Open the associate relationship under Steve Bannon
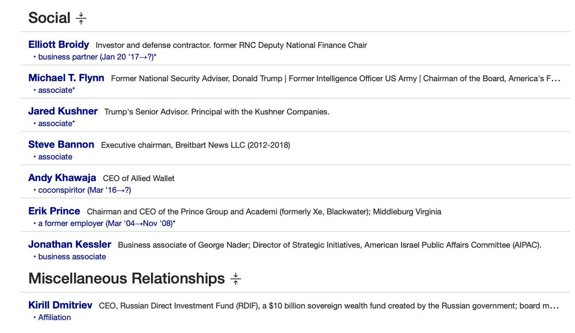Viewport: 575px width, 333px height. click(x=55, y=157)
